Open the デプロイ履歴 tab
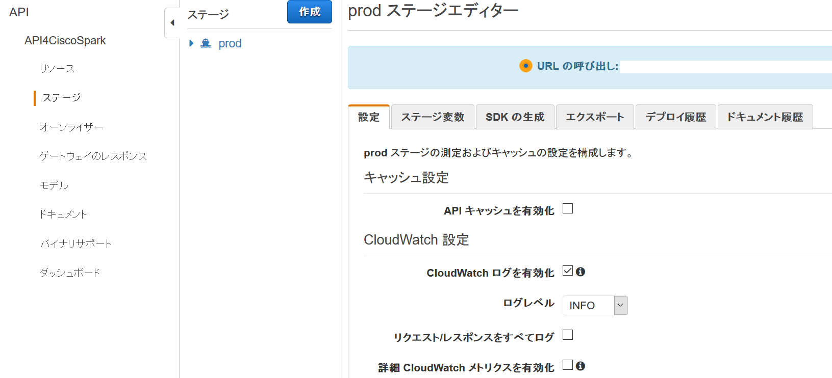Screen dimensions: 832x378 [x=676, y=117]
